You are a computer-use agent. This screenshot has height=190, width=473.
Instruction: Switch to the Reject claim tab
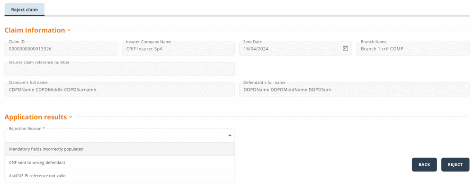(25, 9)
